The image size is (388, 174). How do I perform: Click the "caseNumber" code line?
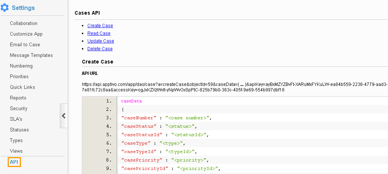[167, 118]
